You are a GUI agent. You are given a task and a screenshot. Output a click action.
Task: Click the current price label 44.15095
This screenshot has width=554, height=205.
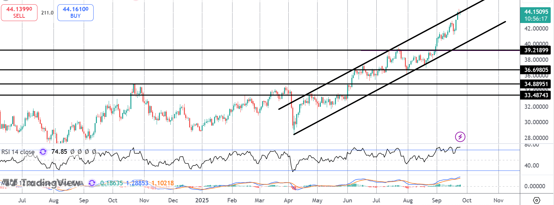[536, 12]
